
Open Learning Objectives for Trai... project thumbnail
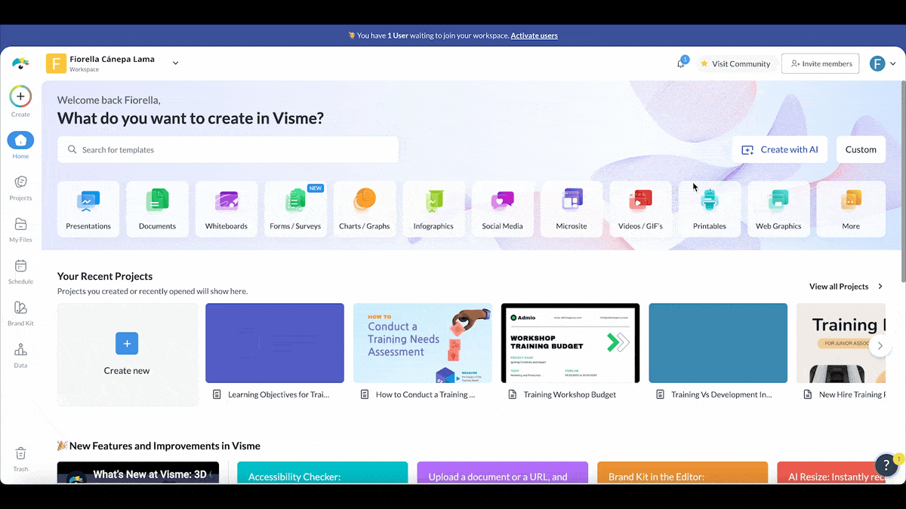click(x=275, y=343)
